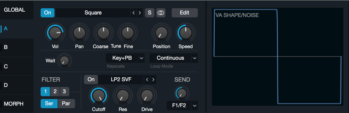Click the Vol knob
Image resolution: width=349 pixels, height=113 pixels.
pos(55,33)
